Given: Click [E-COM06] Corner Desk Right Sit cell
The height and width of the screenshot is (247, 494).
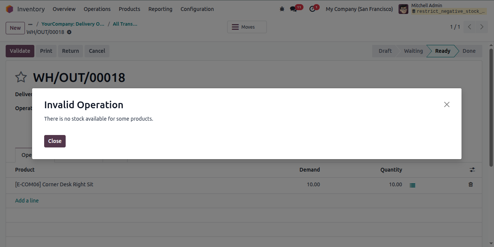Looking at the screenshot, I should click(54, 184).
